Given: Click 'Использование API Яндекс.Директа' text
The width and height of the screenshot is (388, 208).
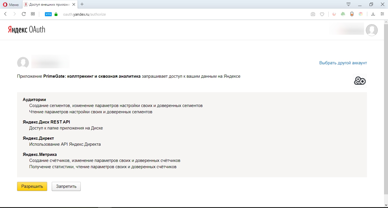Looking at the screenshot, I should 65,144.
